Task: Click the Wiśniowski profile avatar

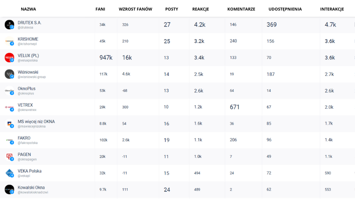Action: coord(9,74)
